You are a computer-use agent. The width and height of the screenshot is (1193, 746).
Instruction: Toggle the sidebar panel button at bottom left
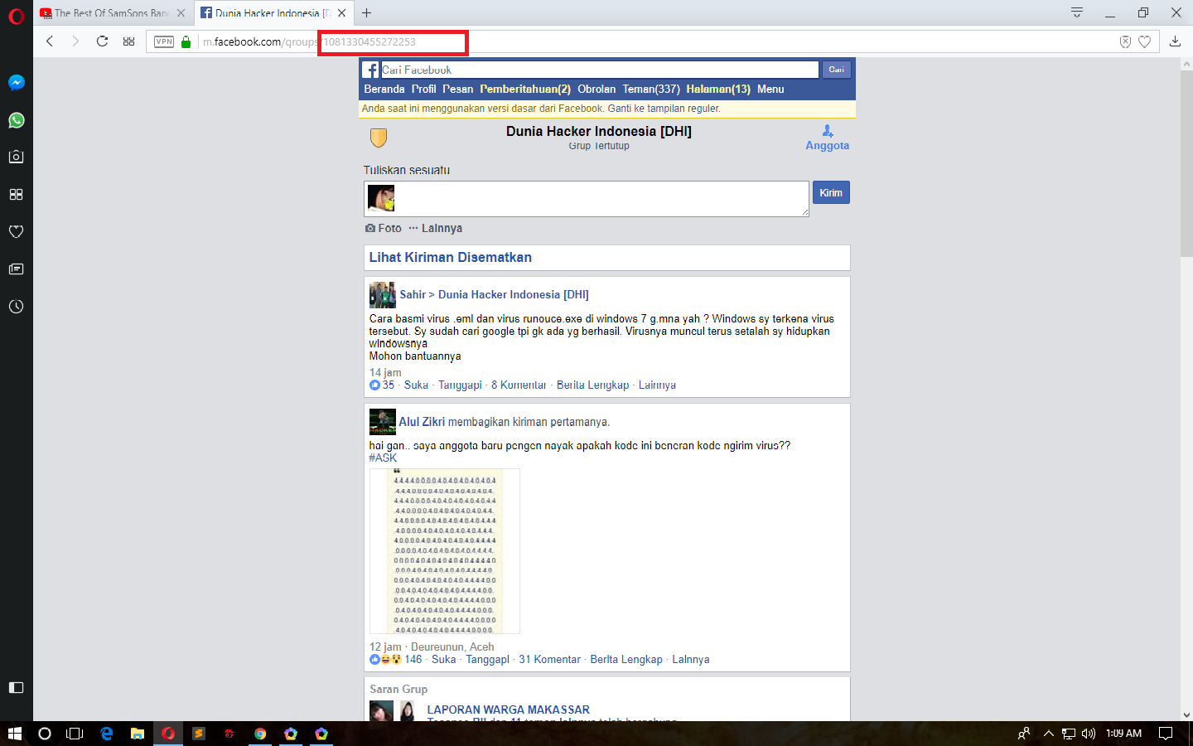(16, 687)
